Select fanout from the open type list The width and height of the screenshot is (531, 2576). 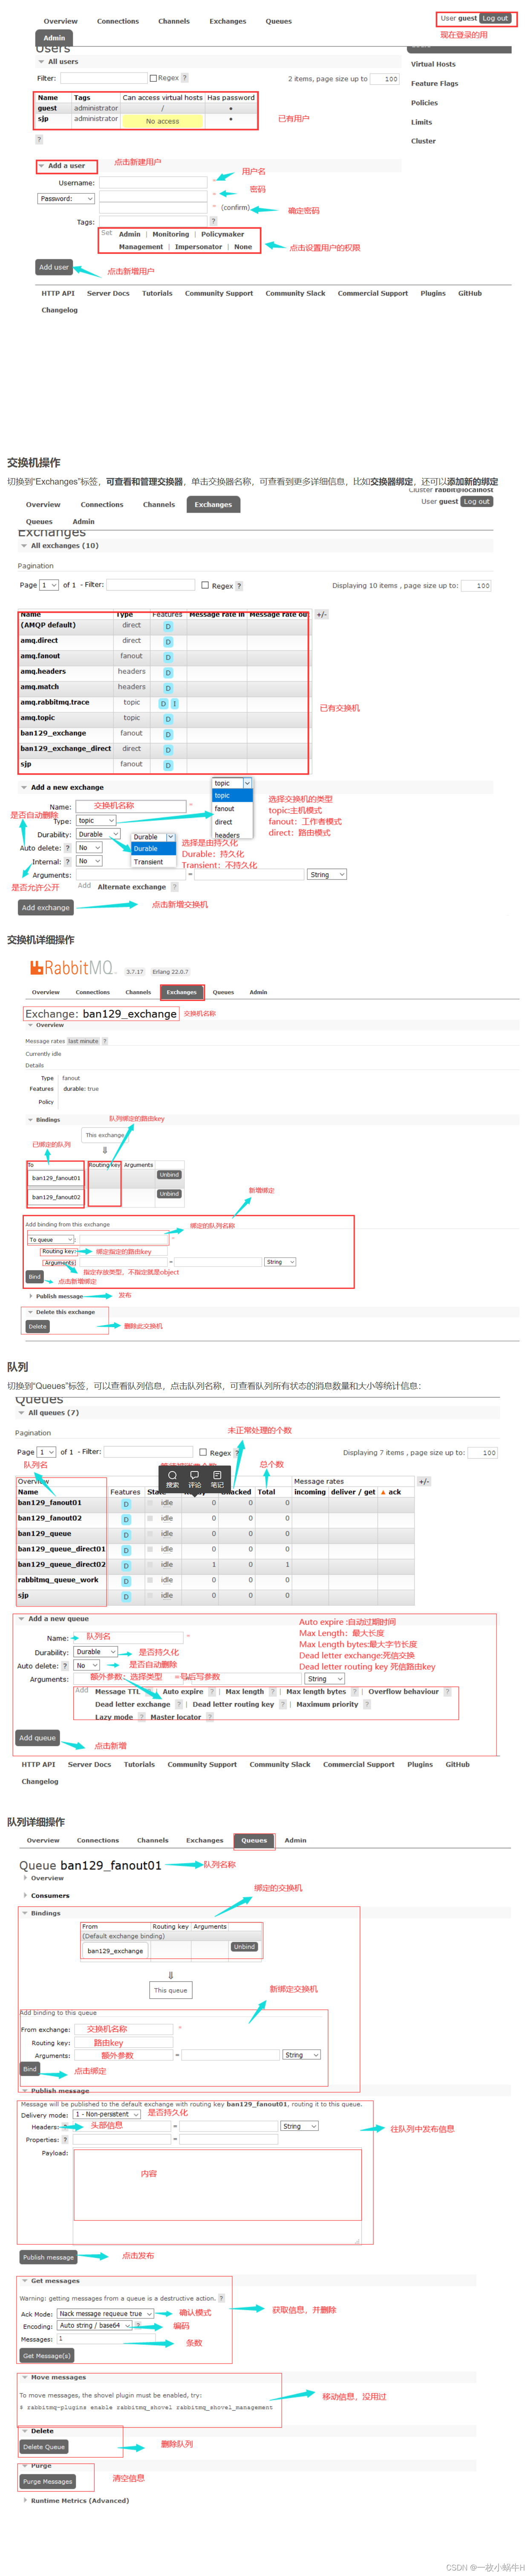225,809
